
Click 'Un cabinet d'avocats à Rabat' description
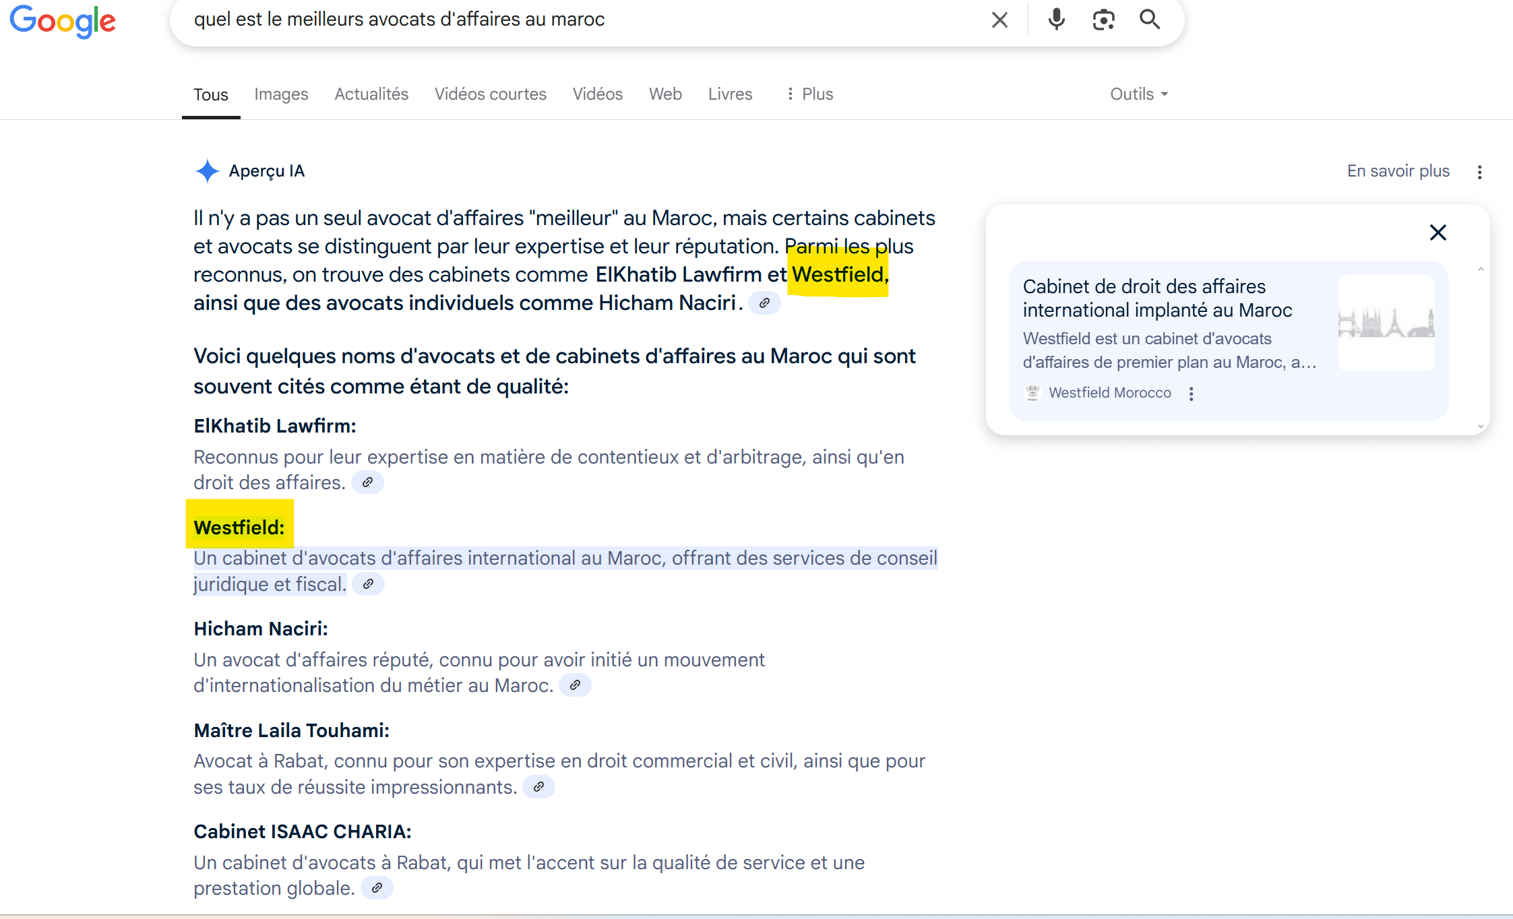pyautogui.click(x=529, y=875)
